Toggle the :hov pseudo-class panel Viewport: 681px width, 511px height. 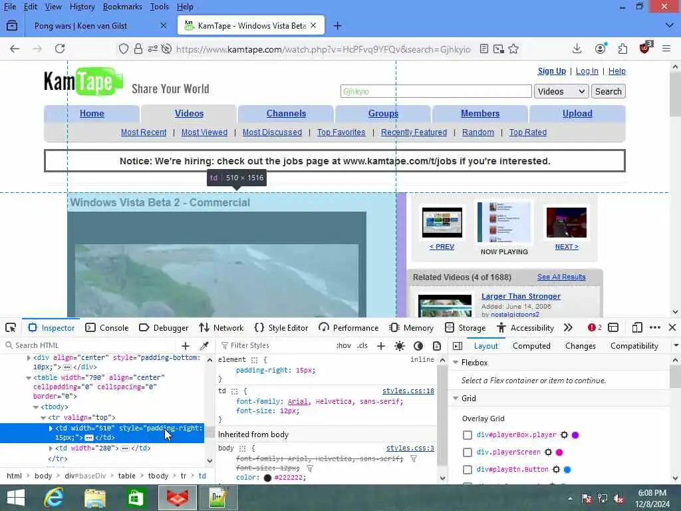pos(343,345)
